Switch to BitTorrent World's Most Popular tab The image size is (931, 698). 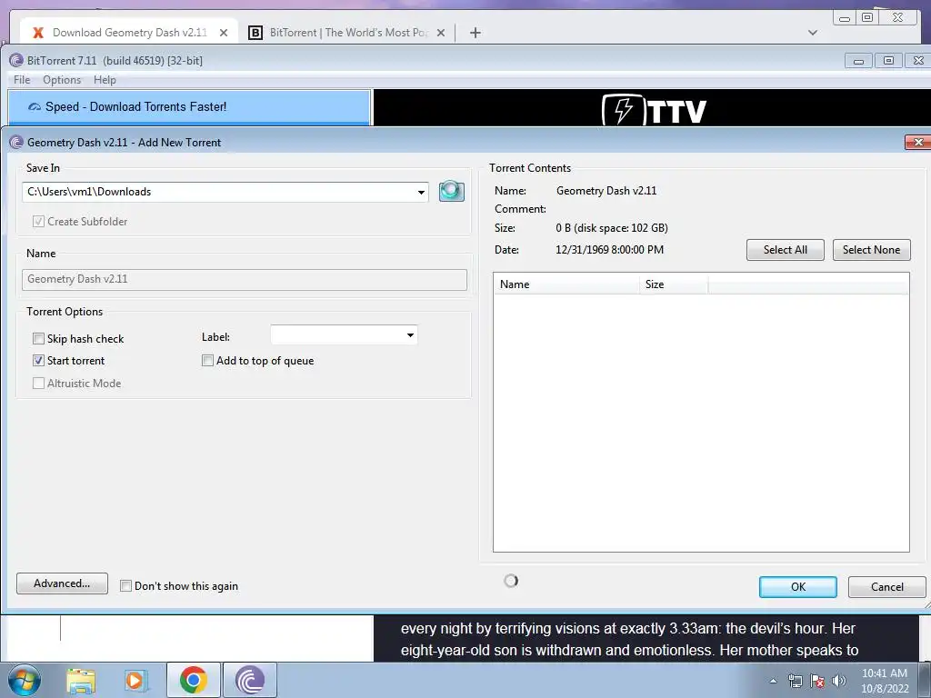click(x=347, y=33)
